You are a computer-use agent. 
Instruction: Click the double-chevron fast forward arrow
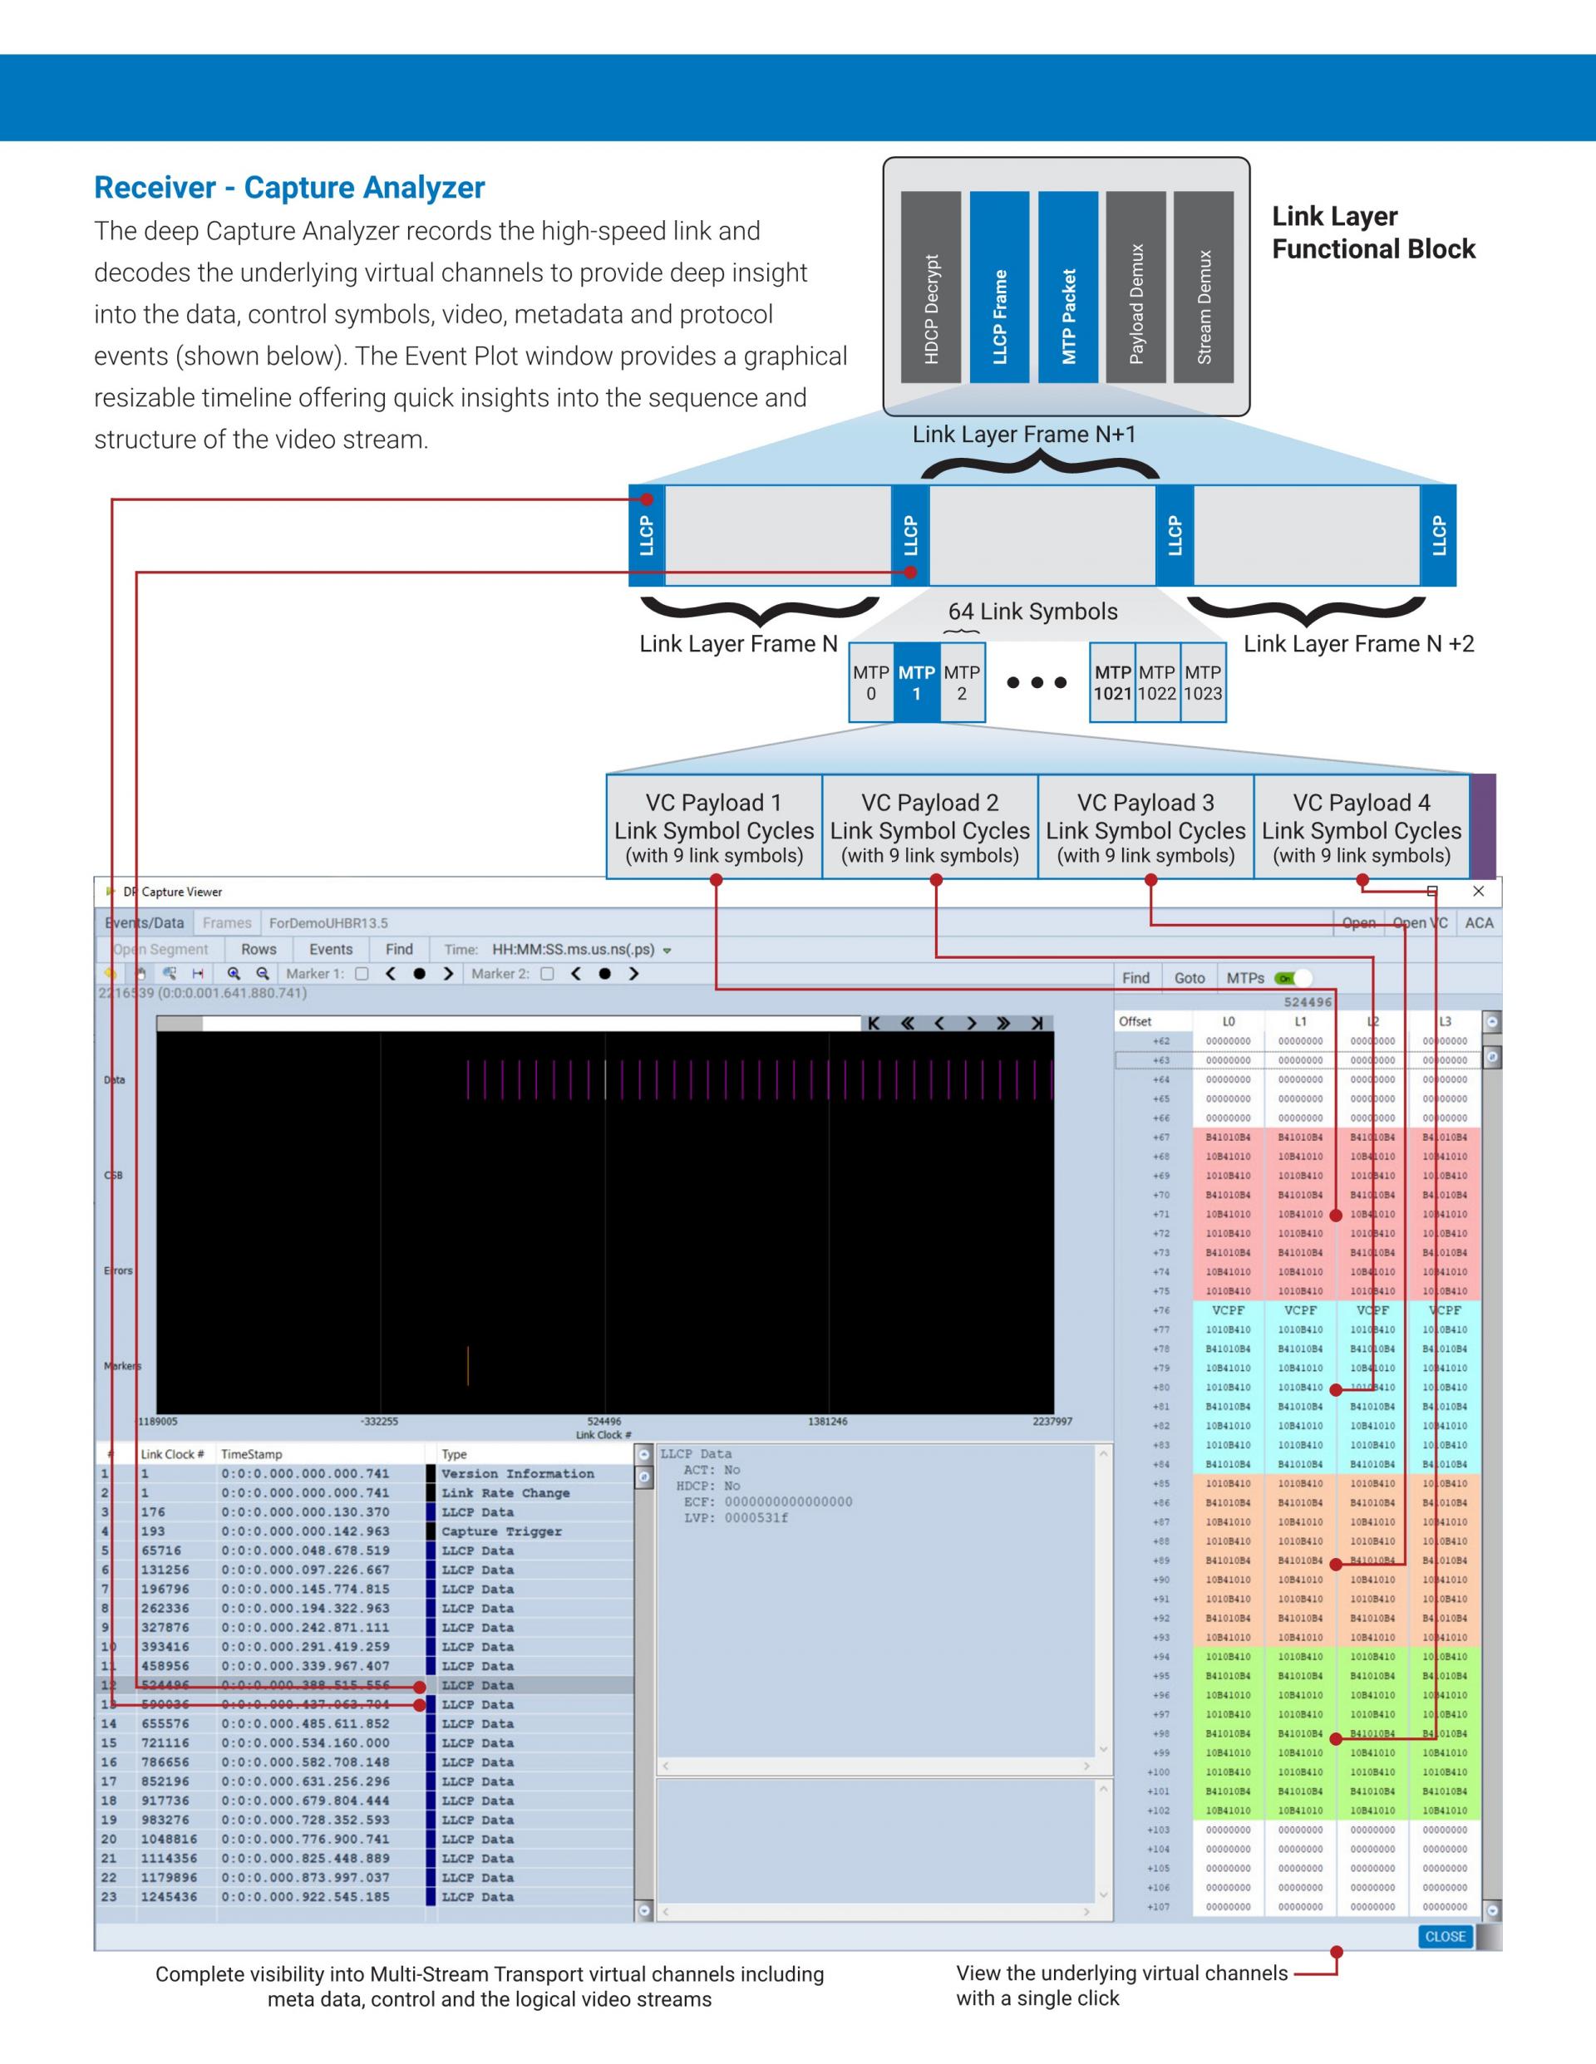coord(1003,1024)
